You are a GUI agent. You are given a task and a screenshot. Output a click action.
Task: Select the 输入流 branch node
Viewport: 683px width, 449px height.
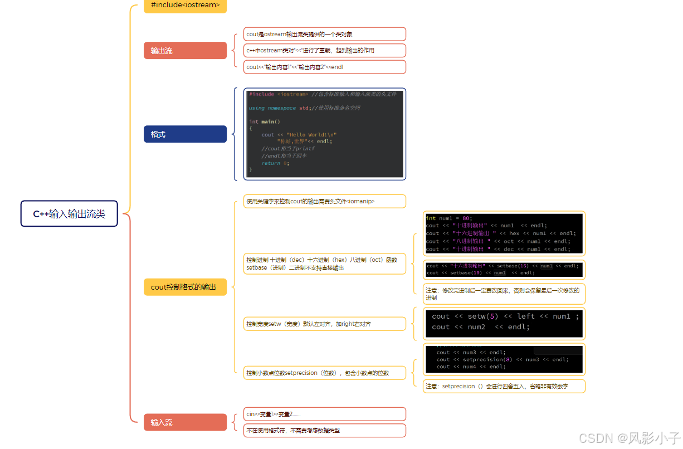186,422
